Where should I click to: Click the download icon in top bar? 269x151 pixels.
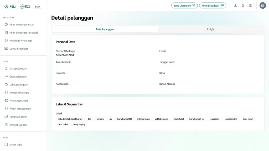coord(235,6)
